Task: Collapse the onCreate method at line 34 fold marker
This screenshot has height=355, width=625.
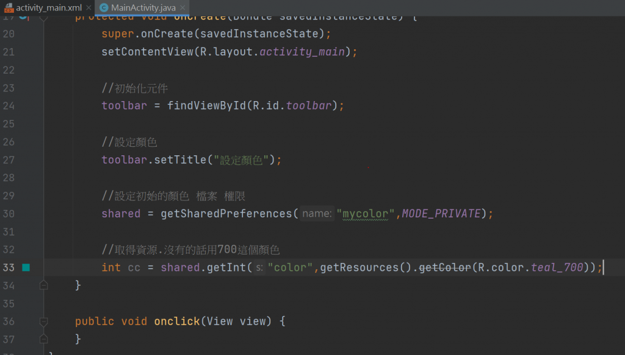Action: (44, 285)
